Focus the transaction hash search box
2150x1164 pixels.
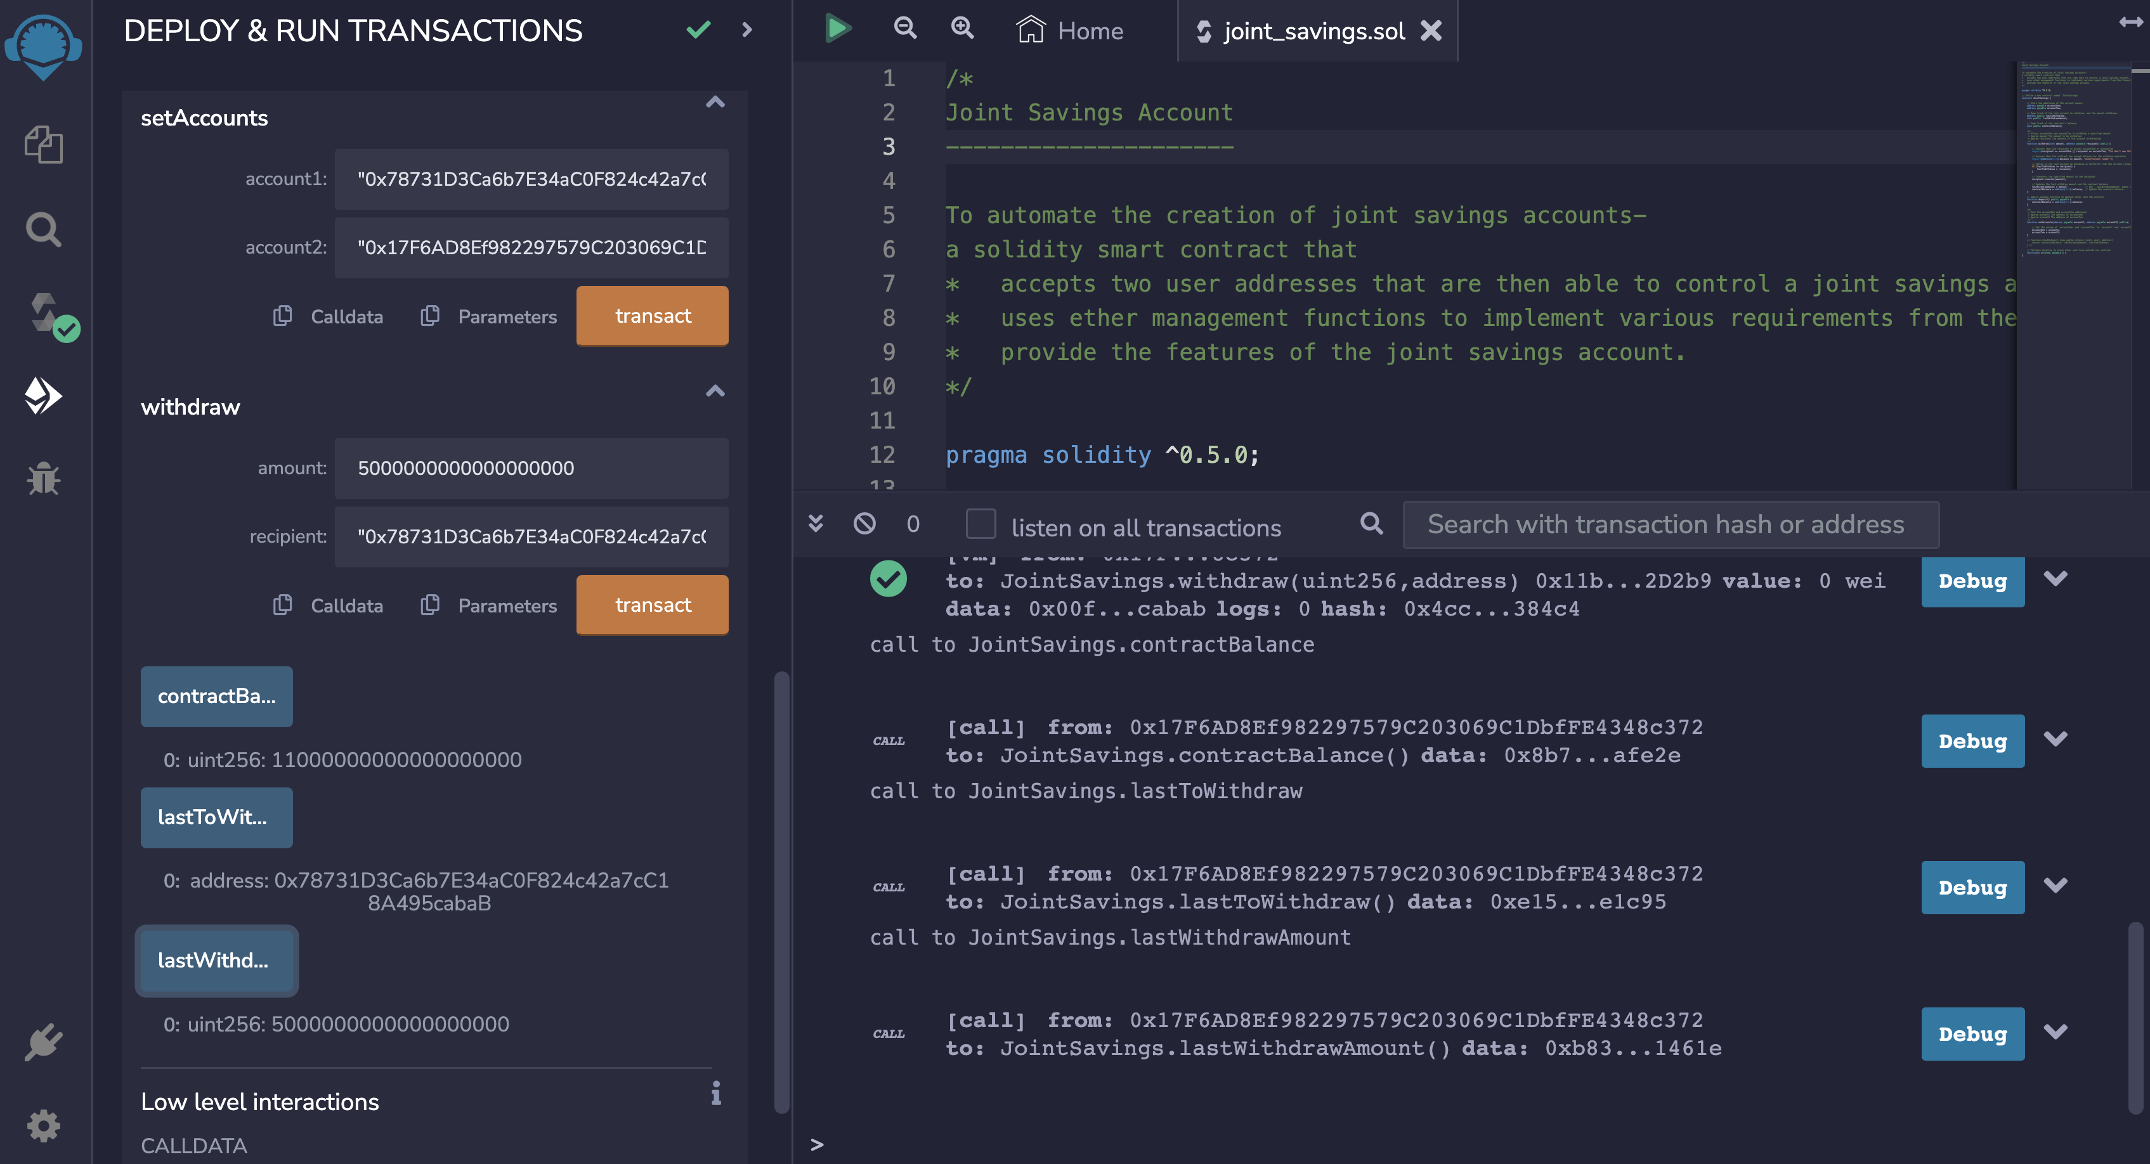(x=1670, y=524)
